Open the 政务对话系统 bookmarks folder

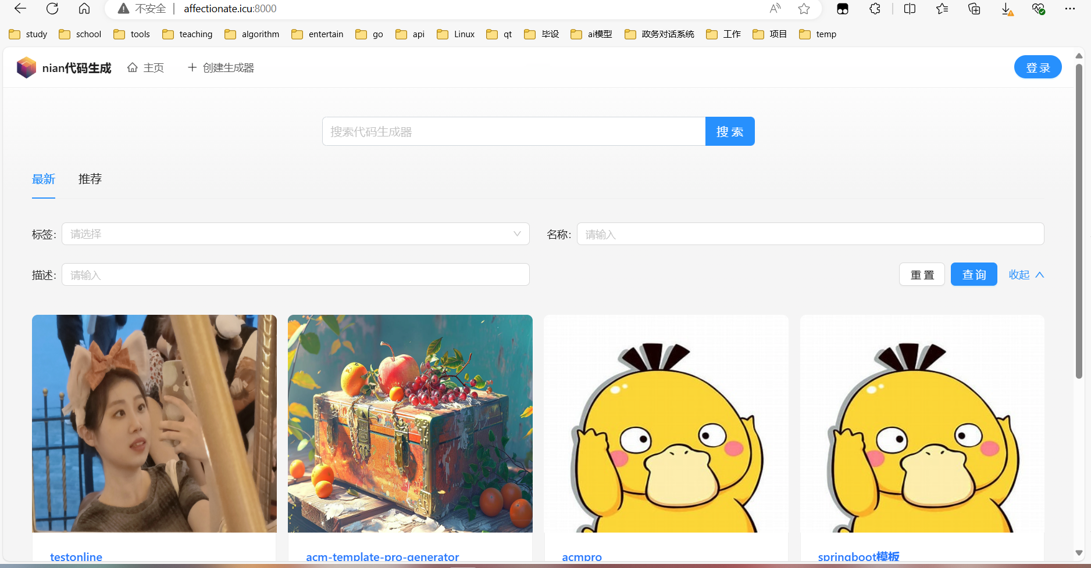coord(659,34)
